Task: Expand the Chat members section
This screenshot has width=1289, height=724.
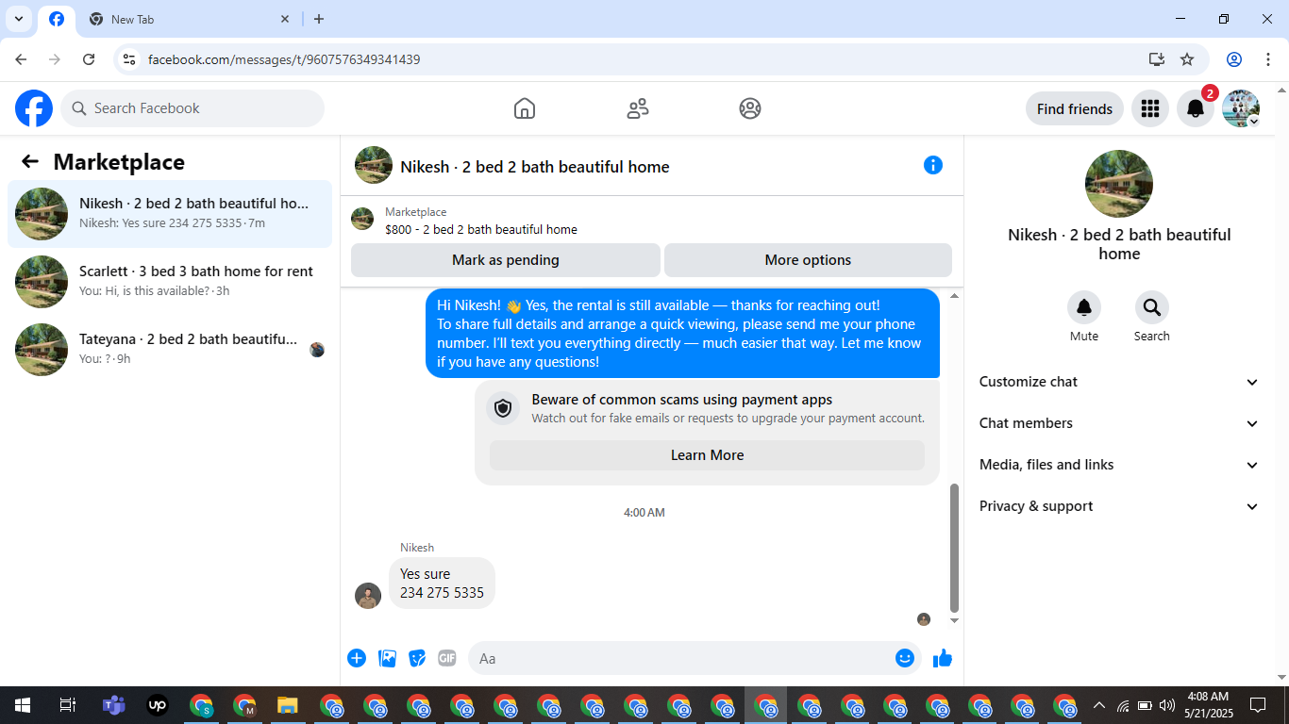Action: [x=1119, y=423]
